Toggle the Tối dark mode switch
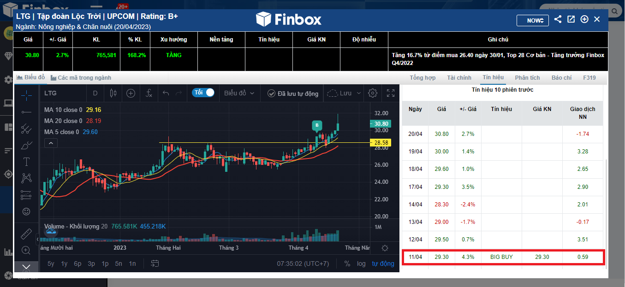The height and width of the screenshot is (287, 625). 203,93
